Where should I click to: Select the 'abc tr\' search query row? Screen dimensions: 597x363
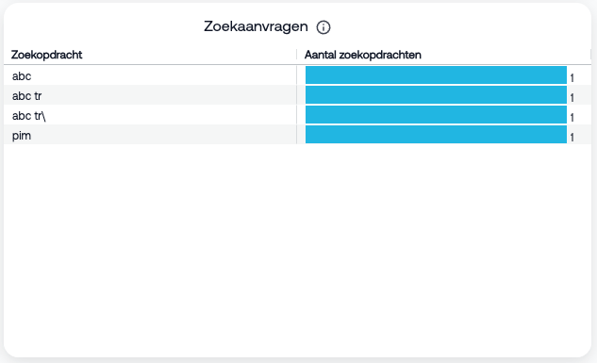click(x=297, y=114)
